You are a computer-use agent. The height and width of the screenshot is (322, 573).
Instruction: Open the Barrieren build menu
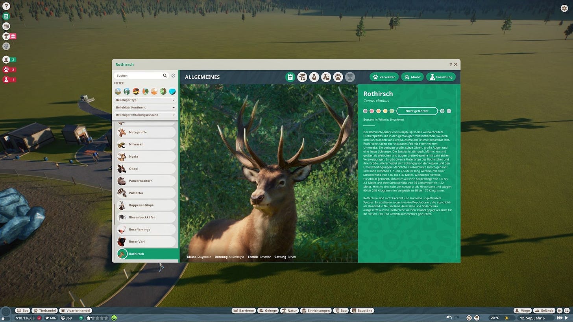tap(244, 311)
